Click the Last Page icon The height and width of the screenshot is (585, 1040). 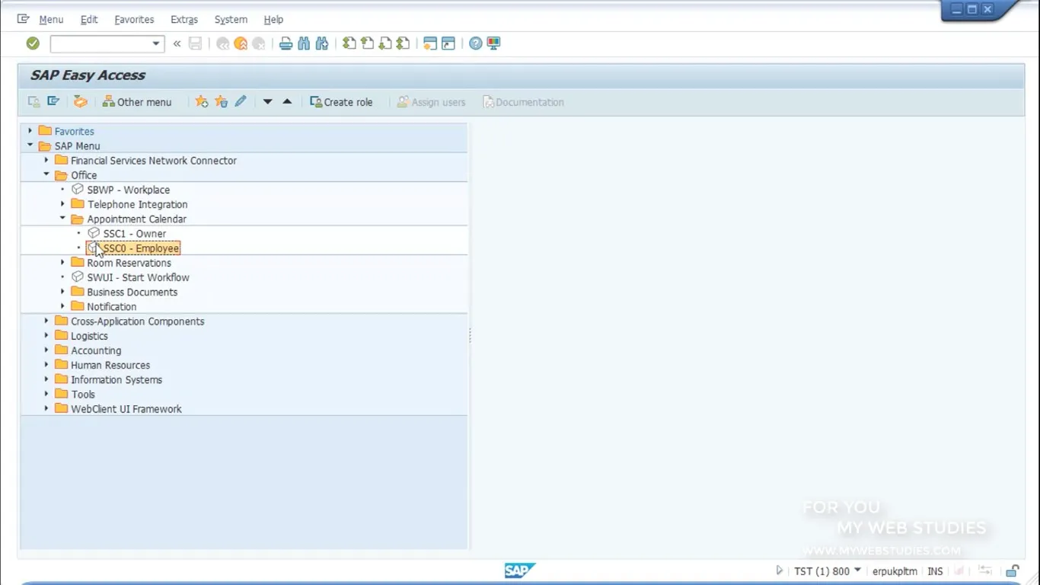click(x=404, y=43)
